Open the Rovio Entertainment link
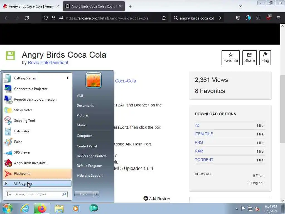This screenshot has width=285, height=214. point(48,62)
